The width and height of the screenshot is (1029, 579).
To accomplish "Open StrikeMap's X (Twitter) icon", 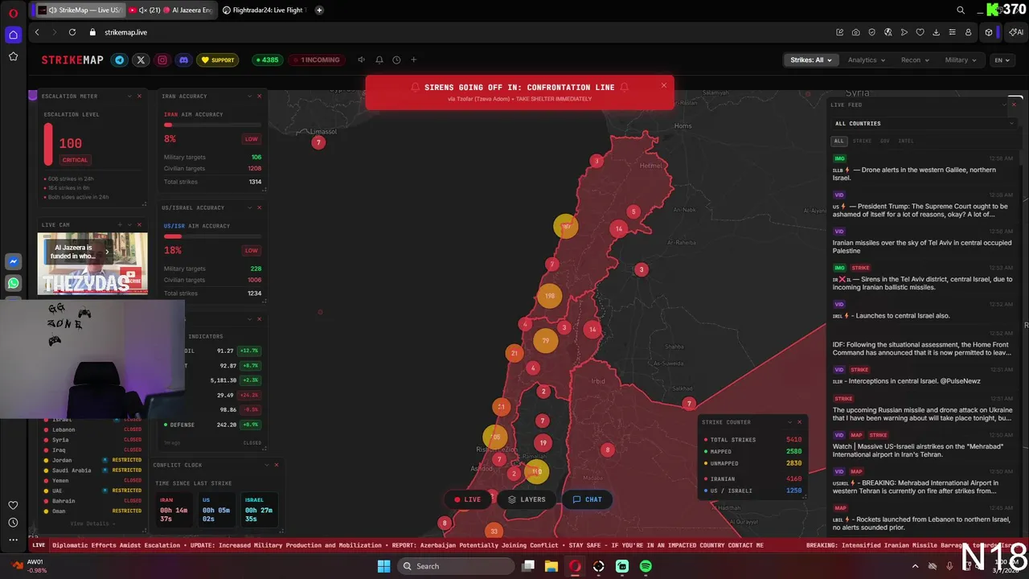I will pyautogui.click(x=141, y=60).
